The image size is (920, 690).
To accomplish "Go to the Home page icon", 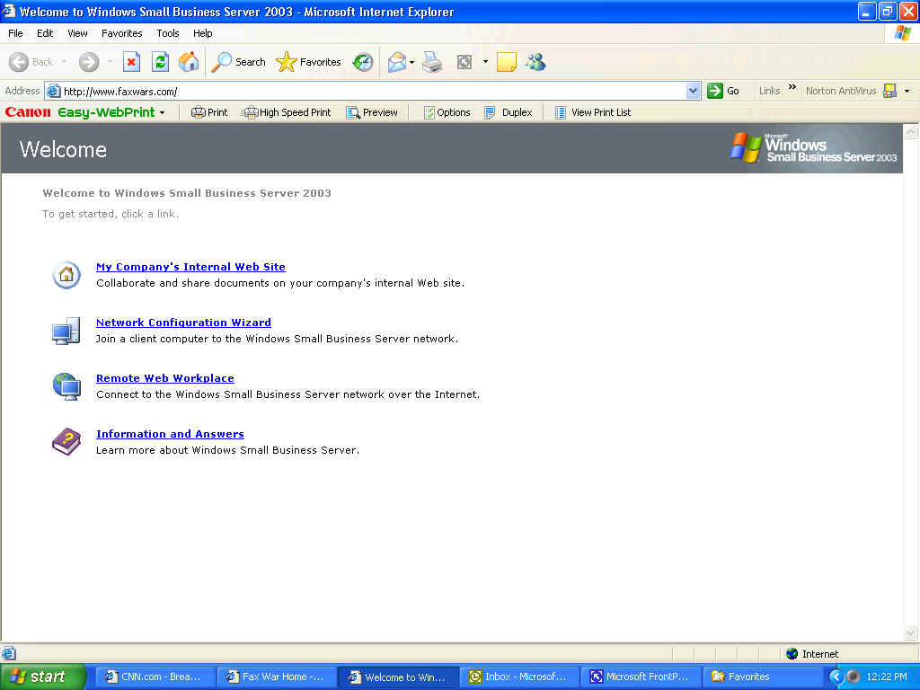I will [x=189, y=62].
